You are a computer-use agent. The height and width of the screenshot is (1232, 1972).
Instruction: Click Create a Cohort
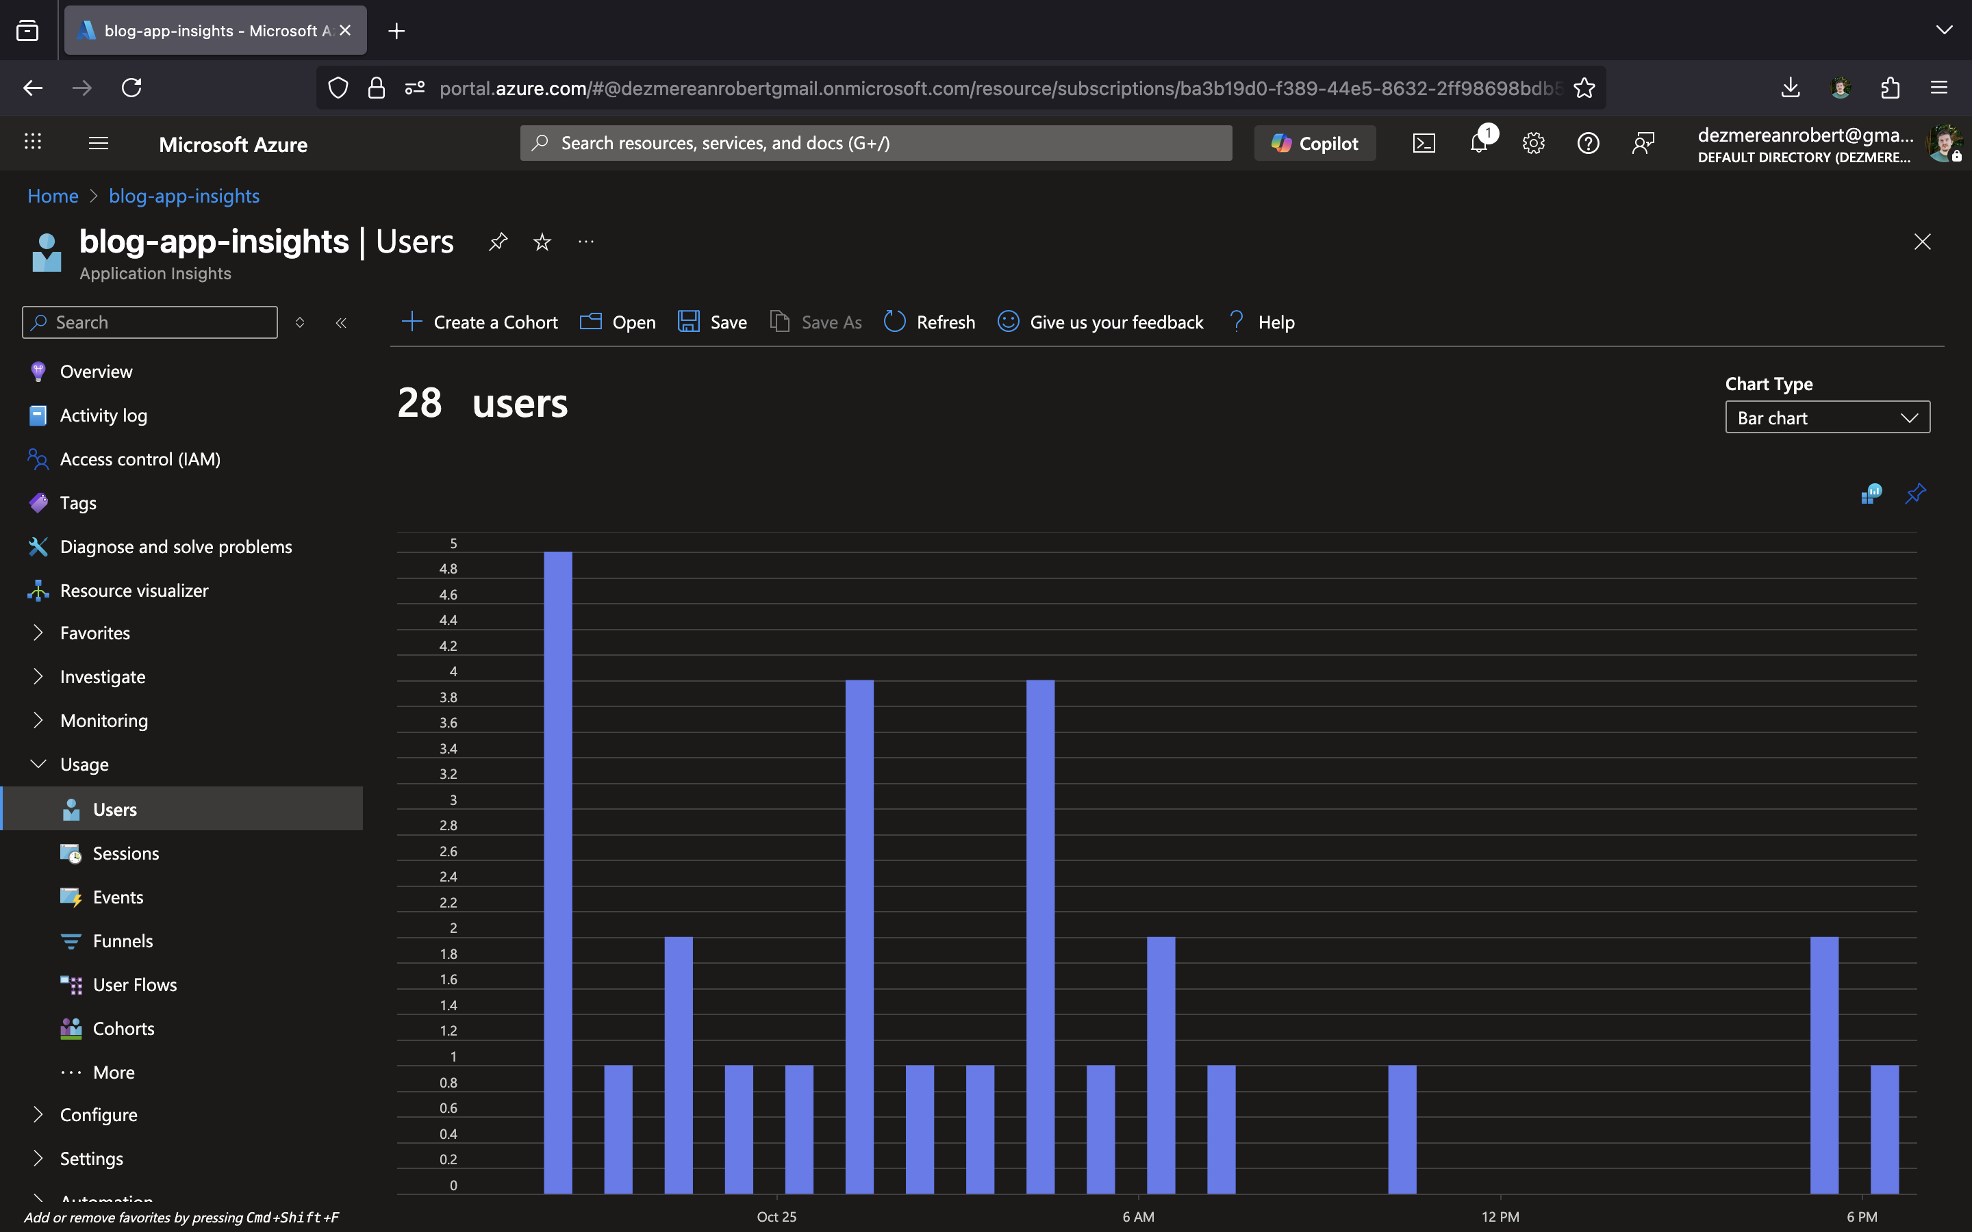point(480,322)
